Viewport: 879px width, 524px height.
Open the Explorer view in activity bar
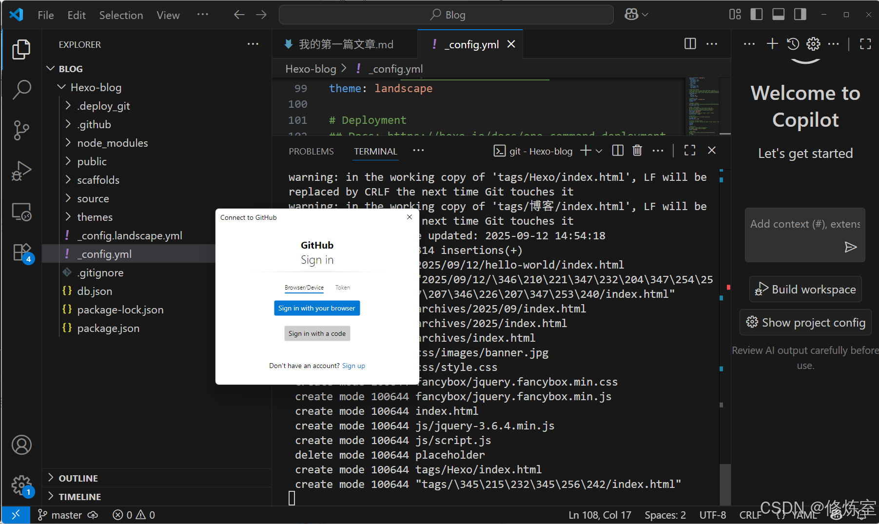pos(21,49)
